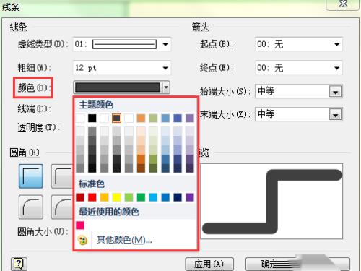Choose the bottom-right partially hidden rounding style

pos(62,207)
